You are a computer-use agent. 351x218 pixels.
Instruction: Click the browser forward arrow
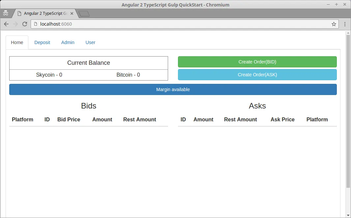15,24
